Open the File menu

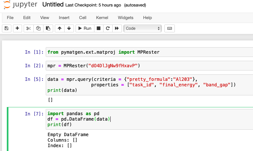[10, 18]
